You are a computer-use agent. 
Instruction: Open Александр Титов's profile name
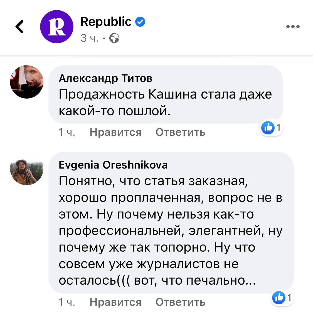[x=106, y=78]
